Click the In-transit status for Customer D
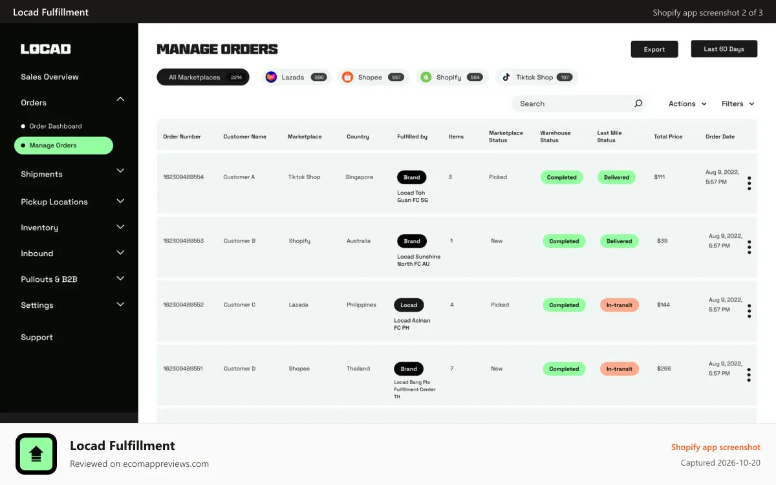The height and width of the screenshot is (485, 776). pyautogui.click(x=620, y=369)
